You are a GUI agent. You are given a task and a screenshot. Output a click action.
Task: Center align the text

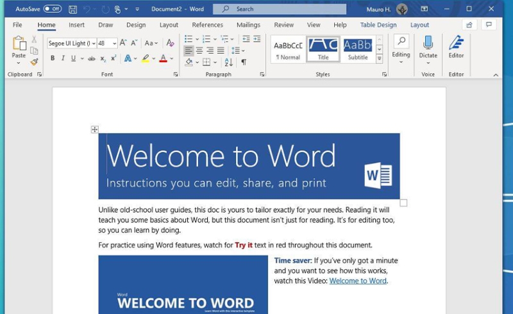click(199, 51)
